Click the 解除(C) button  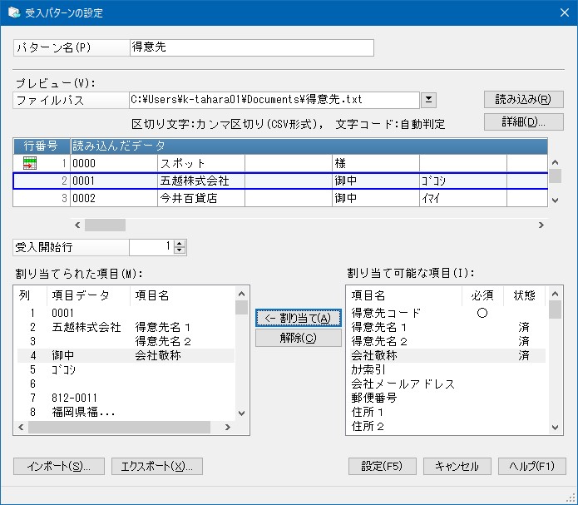(299, 338)
